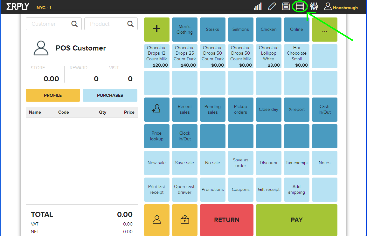
Task: Click the ERPLY logo
Action: [x=17, y=7]
